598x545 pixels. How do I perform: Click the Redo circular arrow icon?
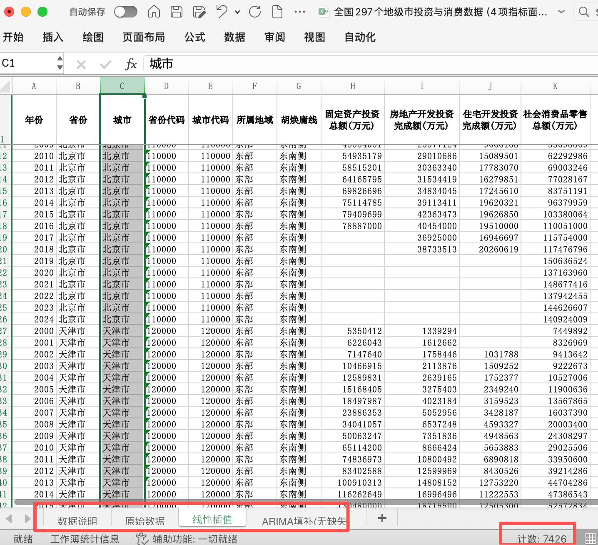coord(255,12)
